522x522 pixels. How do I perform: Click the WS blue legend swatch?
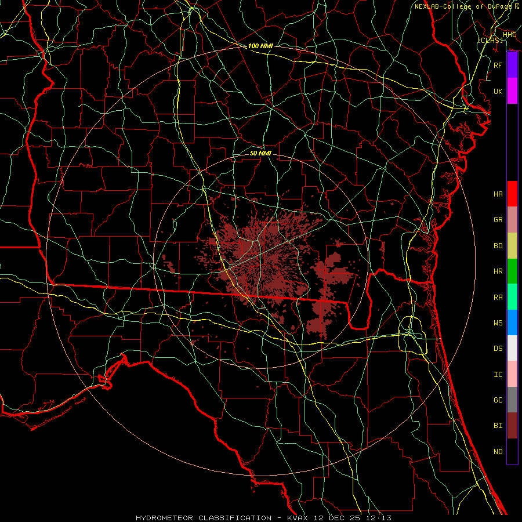(512, 322)
